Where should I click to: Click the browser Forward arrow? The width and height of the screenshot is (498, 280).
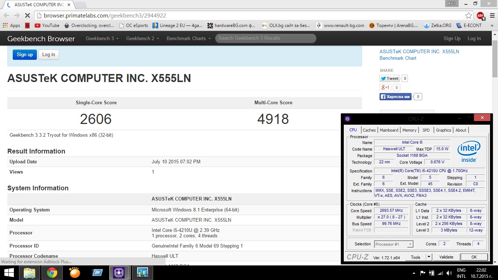17,16
